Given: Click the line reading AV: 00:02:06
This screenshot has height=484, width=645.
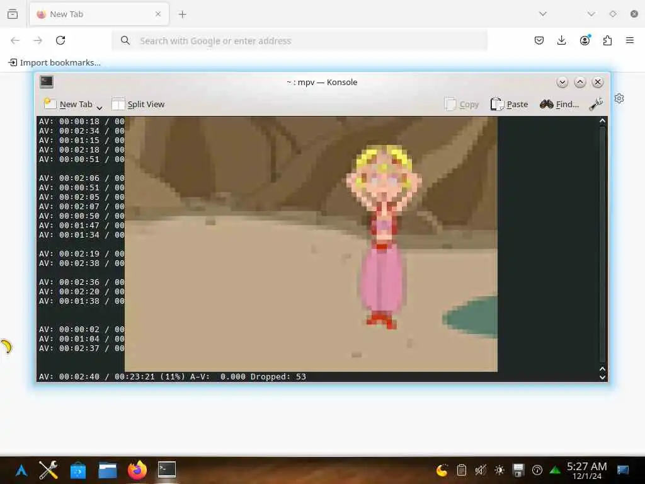Looking at the screenshot, I should pos(81,178).
